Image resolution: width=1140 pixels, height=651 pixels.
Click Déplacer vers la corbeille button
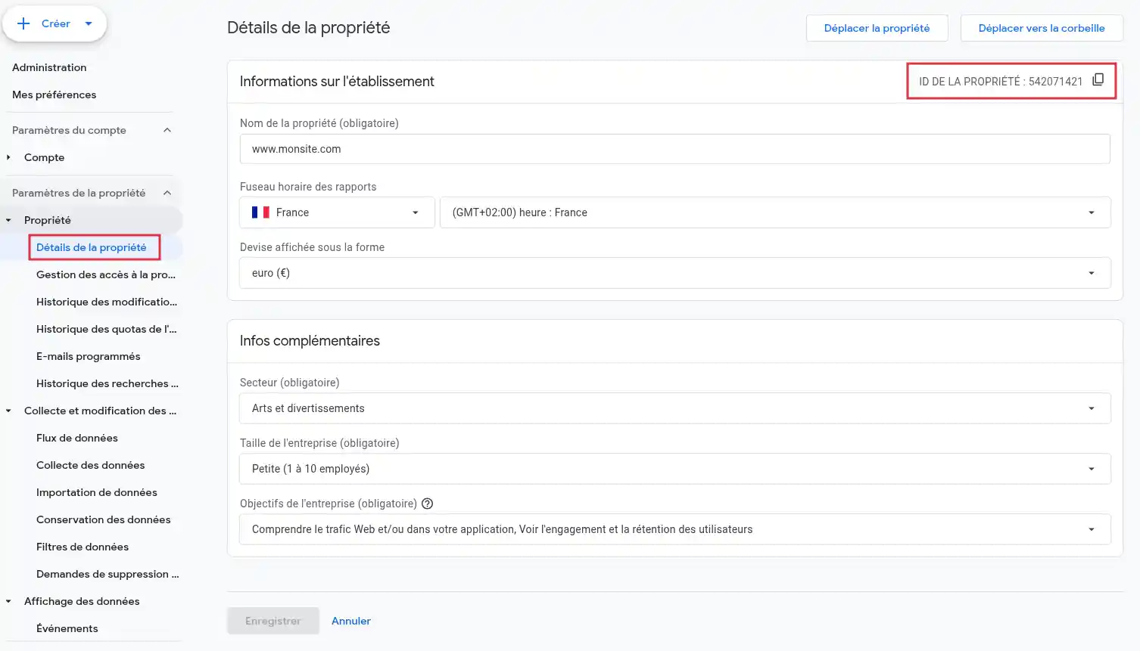[x=1042, y=28]
